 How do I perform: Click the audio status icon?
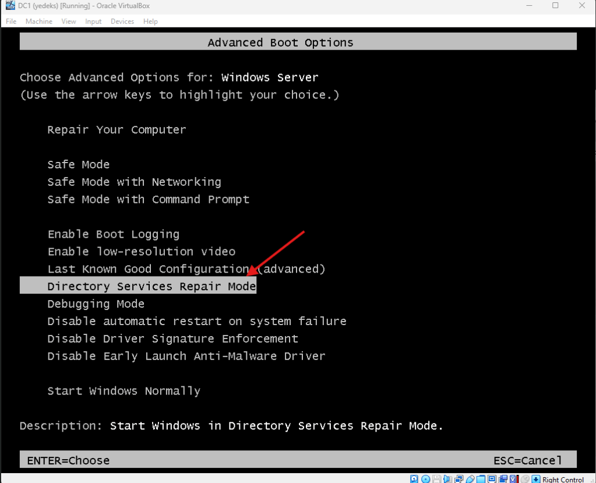point(447,479)
